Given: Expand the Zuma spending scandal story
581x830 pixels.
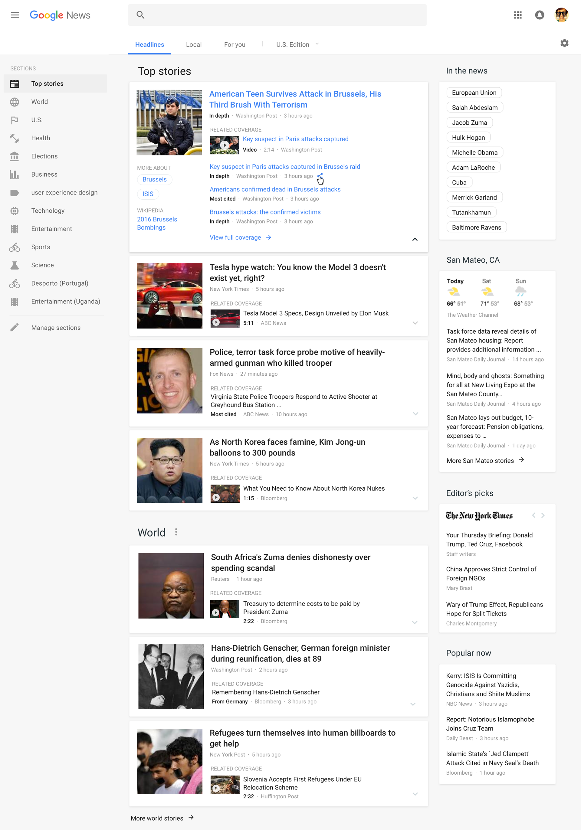Looking at the screenshot, I should pos(415,622).
